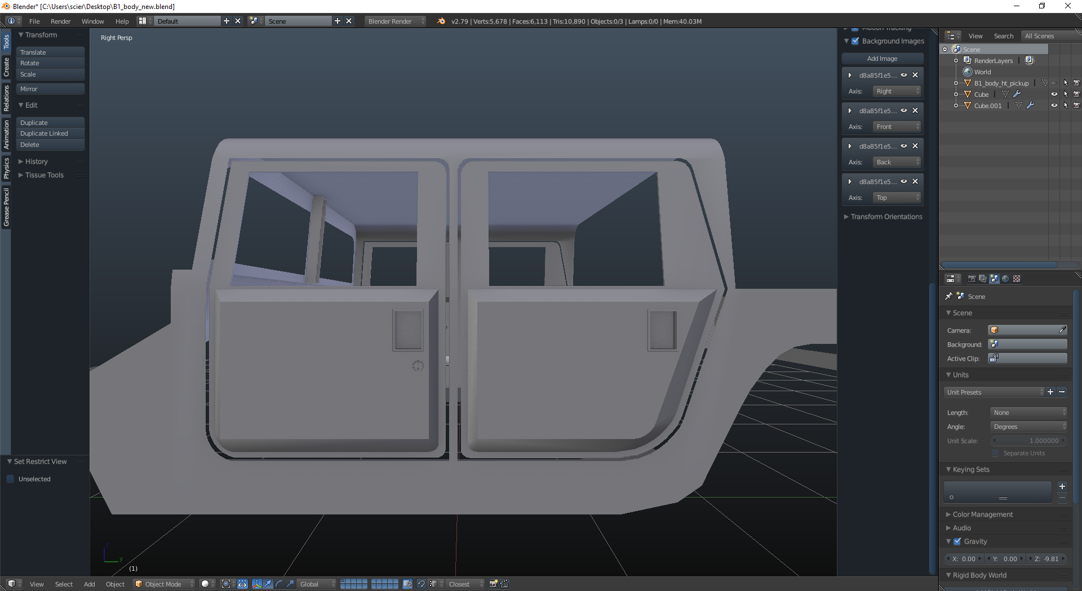
Task: Click the Translate button
Action: point(51,52)
